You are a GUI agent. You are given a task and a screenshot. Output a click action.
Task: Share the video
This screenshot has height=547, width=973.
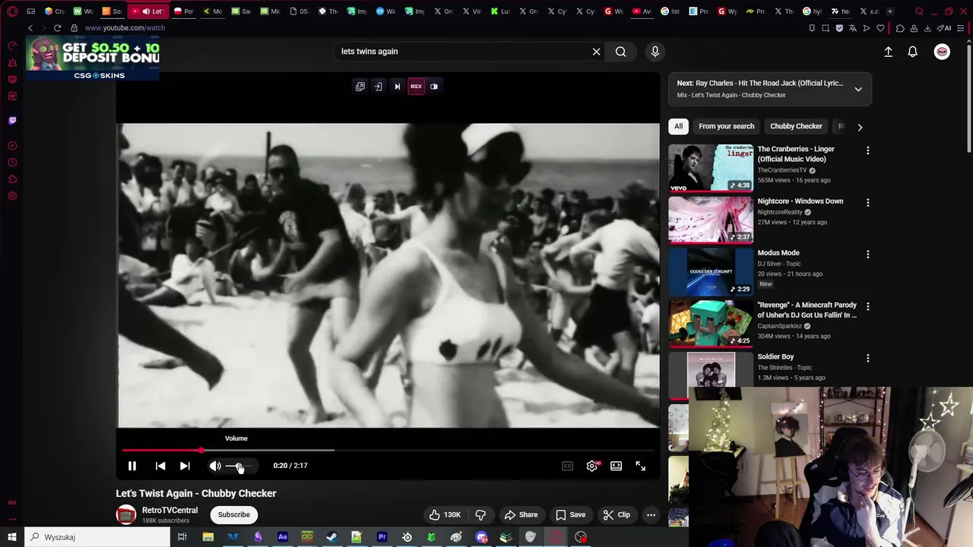[x=521, y=514]
